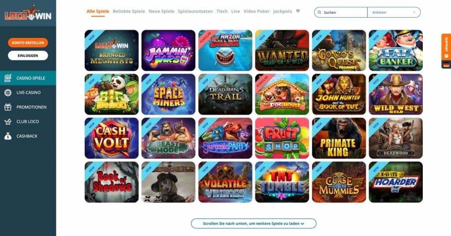Click the Promotionen gift box icon
The image size is (451, 236).
8,107
